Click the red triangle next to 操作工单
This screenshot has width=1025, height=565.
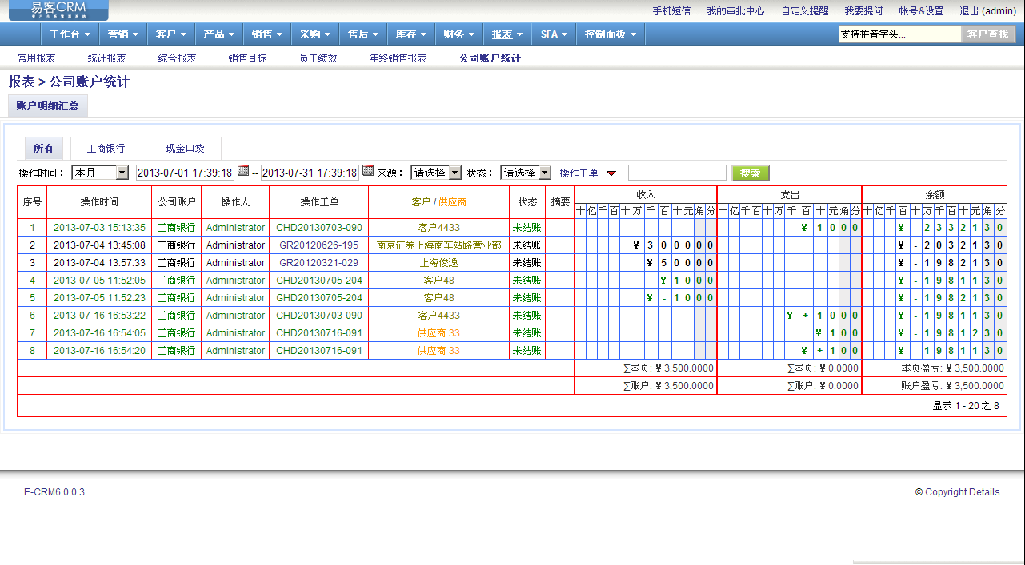tap(611, 173)
